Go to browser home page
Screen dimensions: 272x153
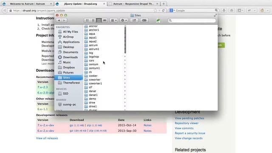pos(232,10)
